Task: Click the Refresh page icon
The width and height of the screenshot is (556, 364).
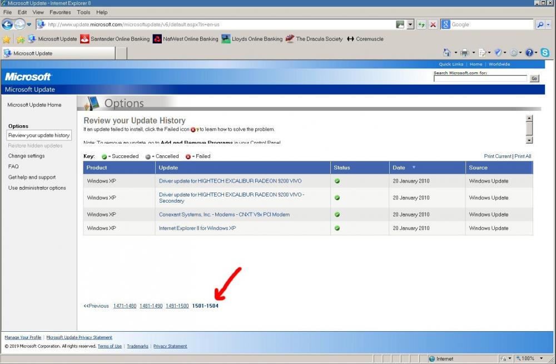Action: pos(421,24)
